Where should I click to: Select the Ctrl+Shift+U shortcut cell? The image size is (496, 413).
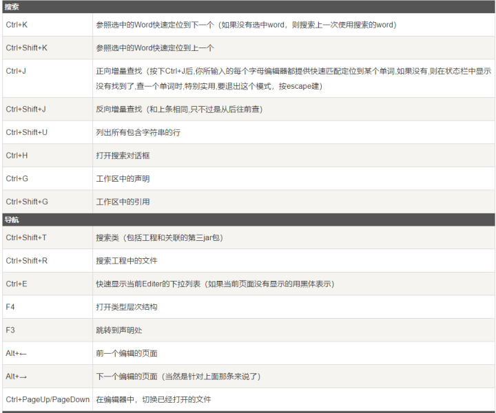[48, 132]
